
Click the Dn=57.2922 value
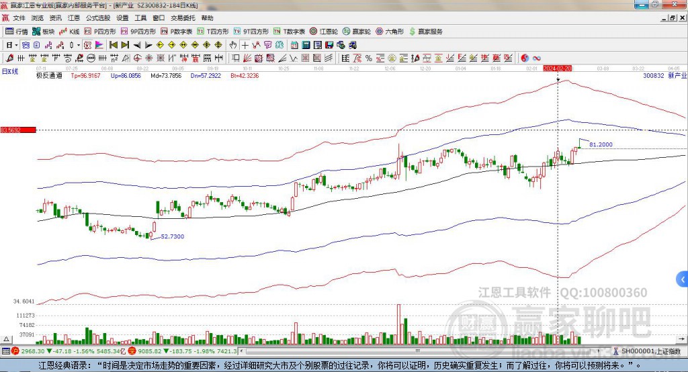[206, 75]
